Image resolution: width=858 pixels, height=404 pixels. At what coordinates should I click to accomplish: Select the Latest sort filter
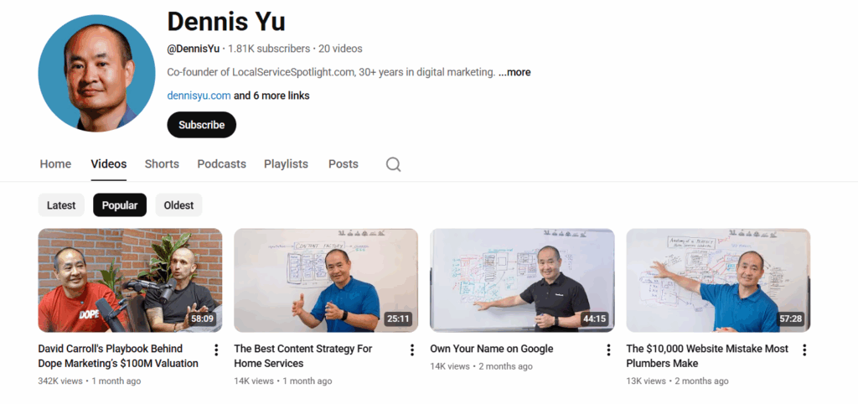click(x=61, y=205)
